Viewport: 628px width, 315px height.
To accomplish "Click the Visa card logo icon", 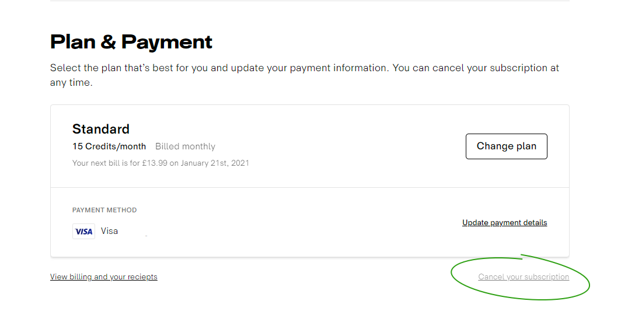I will pos(83,232).
